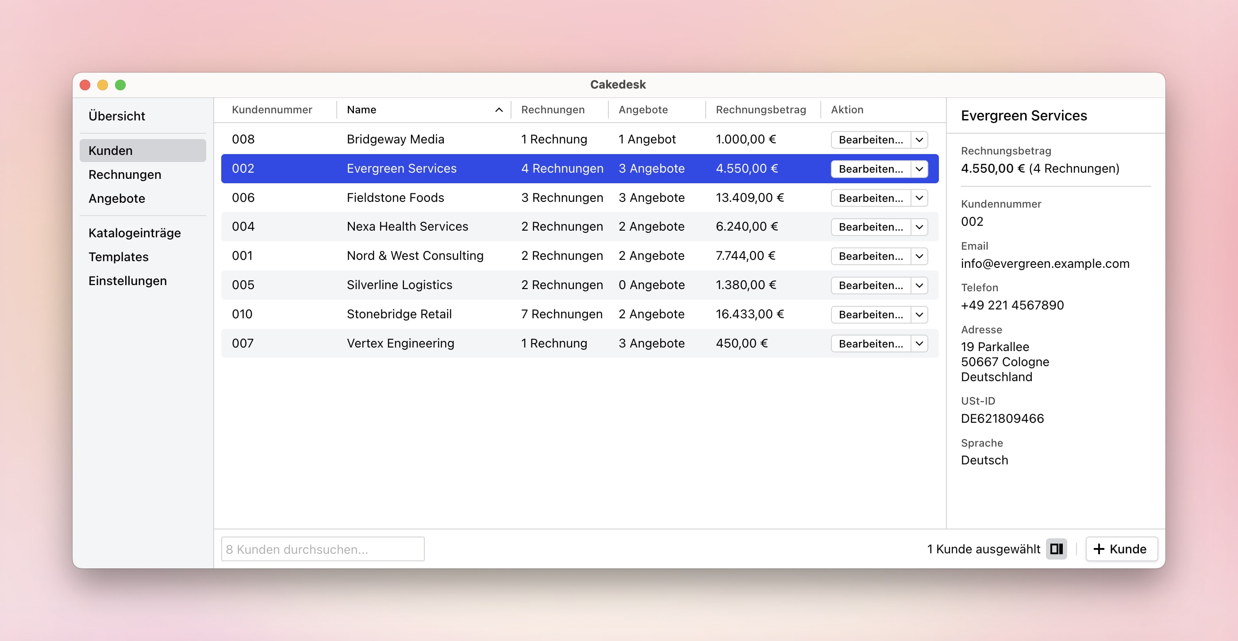The image size is (1238, 641).
Task: Click the green fullscreen window button
Action: point(120,85)
